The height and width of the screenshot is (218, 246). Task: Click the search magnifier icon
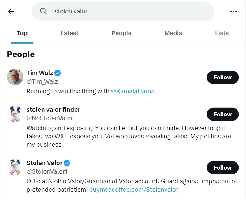point(43,11)
